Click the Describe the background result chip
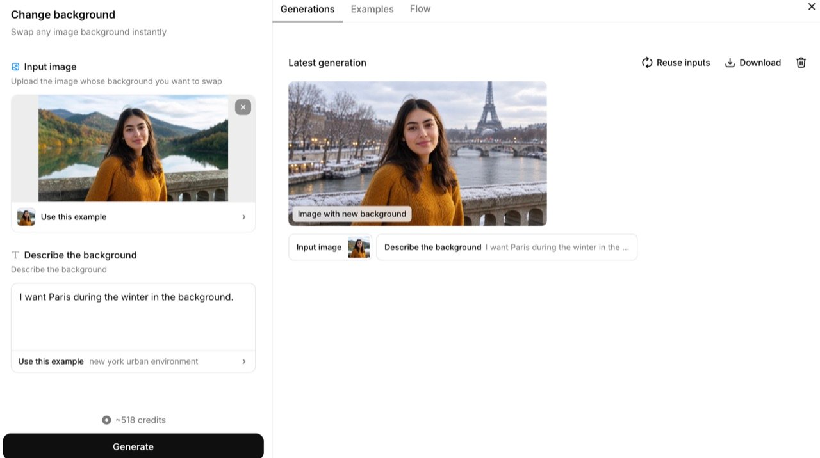Screen dimensions: 820x458 coord(507,248)
